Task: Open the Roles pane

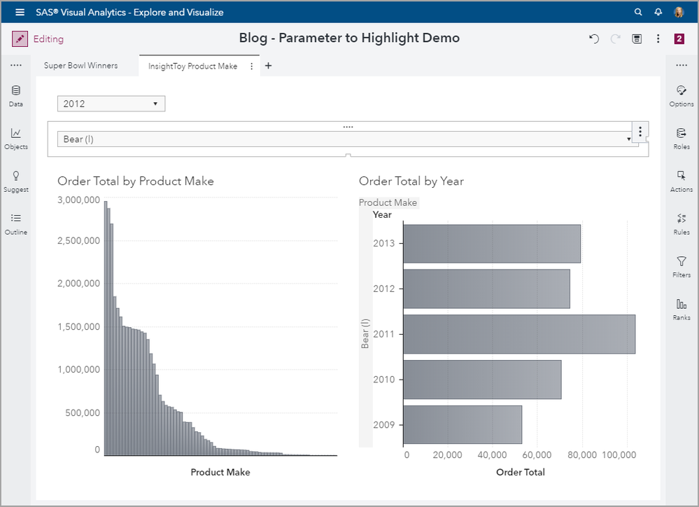Action: [682, 139]
